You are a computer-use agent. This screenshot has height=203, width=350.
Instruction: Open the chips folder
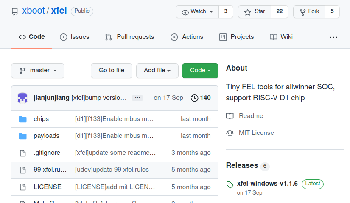tap(41, 119)
